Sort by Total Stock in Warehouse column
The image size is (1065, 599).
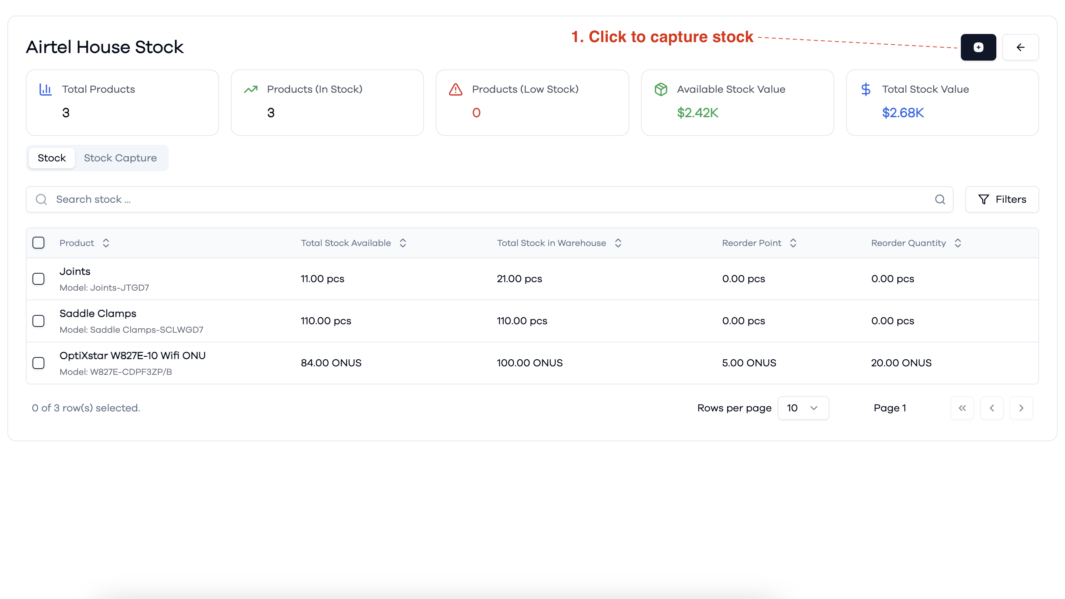click(x=559, y=243)
